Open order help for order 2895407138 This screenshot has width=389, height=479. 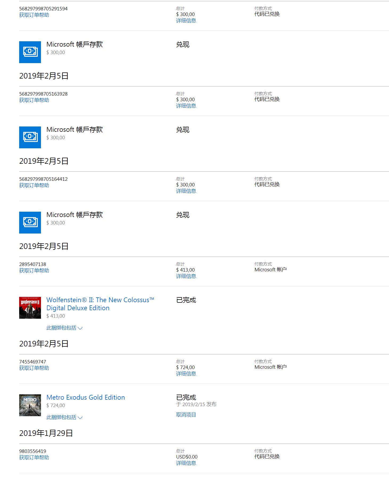[x=34, y=271]
